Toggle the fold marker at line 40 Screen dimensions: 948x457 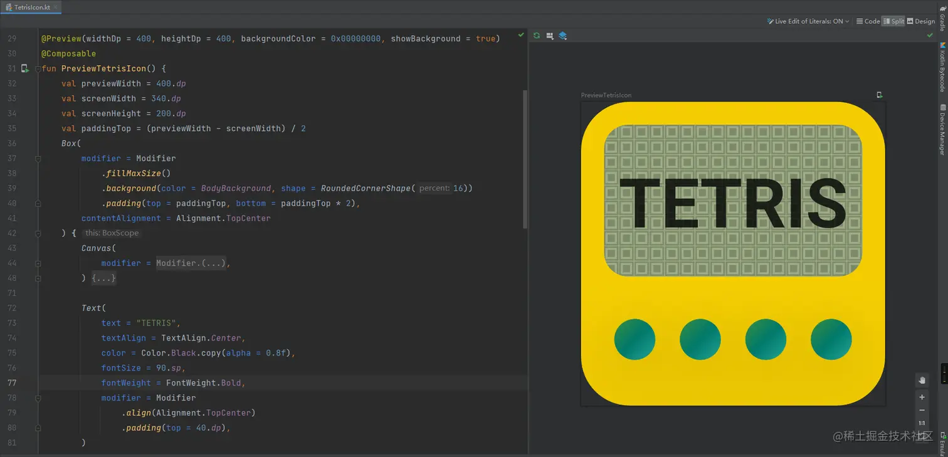[x=38, y=204]
